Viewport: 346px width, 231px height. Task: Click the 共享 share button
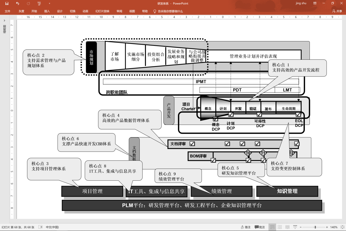(337, 11)
